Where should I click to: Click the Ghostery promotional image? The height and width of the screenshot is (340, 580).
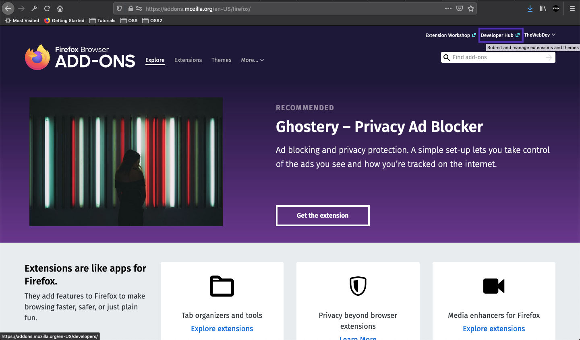pos(126,162)
